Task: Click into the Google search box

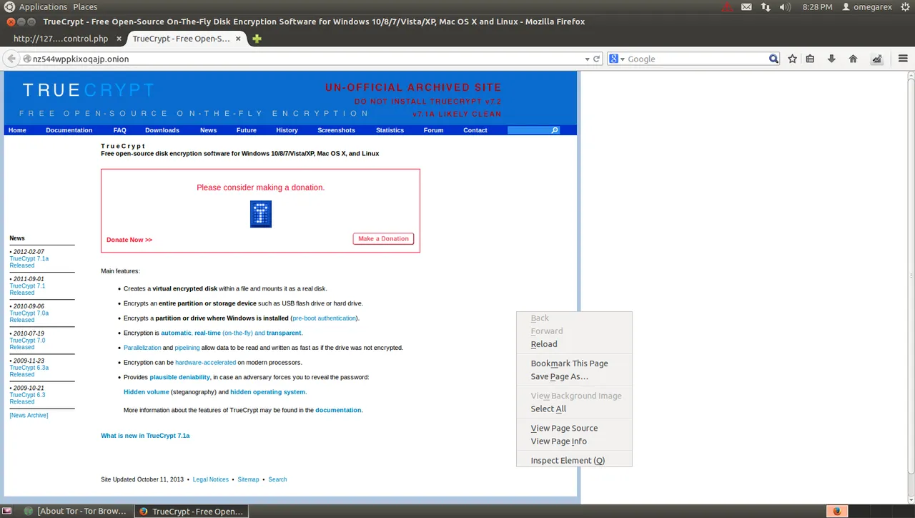Action: [697, 59]
